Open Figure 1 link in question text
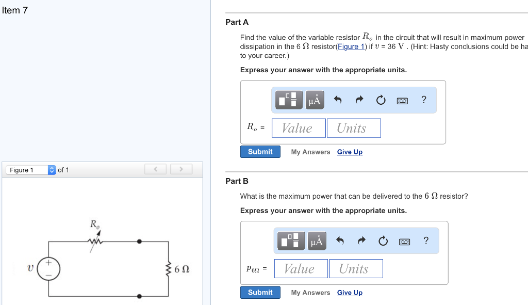The height and width of the screenshot is (305, 528). pyautogui.click(x=351, y=46)
